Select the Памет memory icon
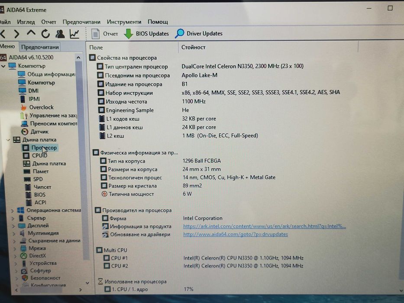The image size is (404, 303). click(x=27, y=171)
